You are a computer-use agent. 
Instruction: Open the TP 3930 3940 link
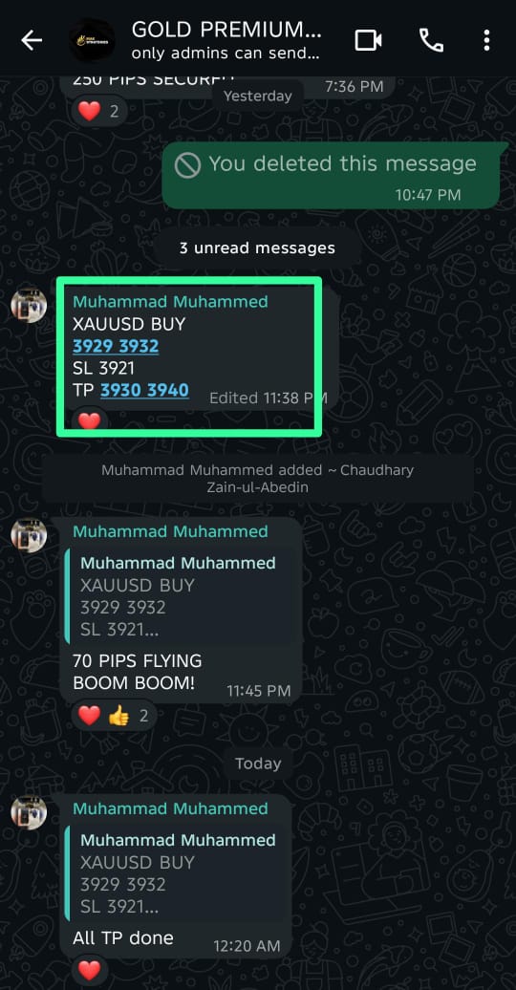click(144, 390)
